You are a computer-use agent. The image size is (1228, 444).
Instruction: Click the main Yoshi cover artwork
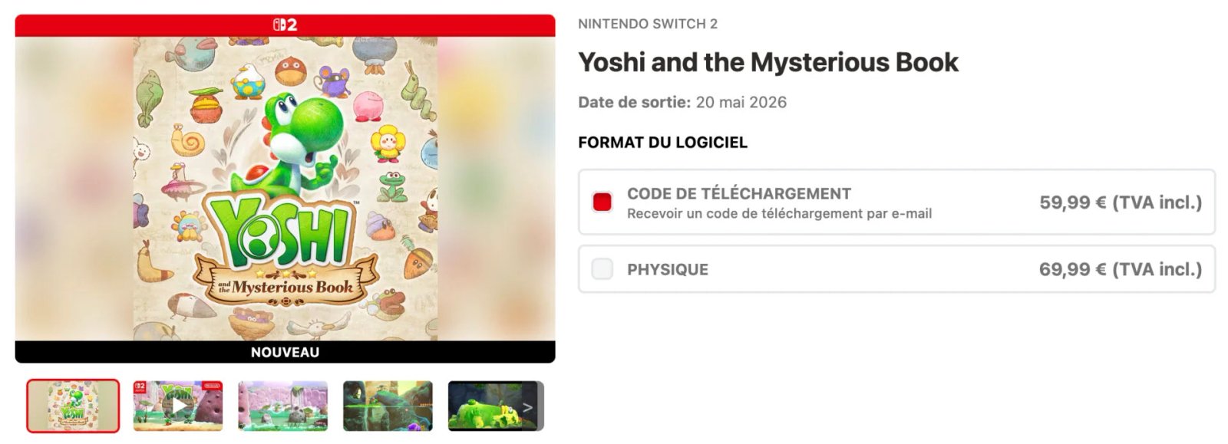point(285,189)
